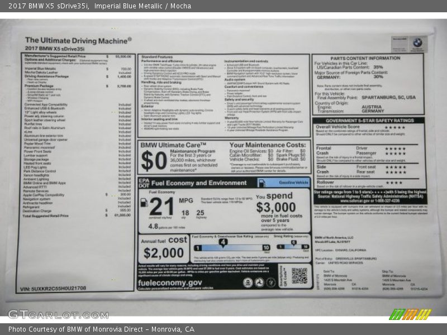Click the 'Destination Charge' line
The image size is (447, 335).
(x=77, y=211)
